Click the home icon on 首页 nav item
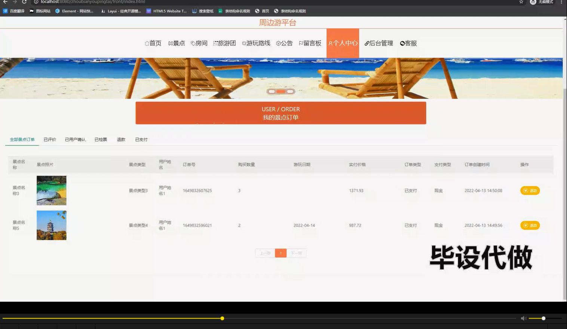567x329 pixels. 147,43
